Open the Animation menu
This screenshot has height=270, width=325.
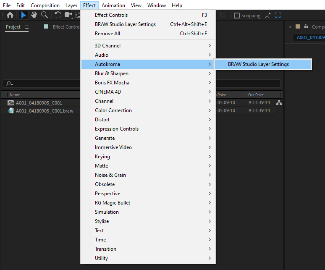[113, 5]
